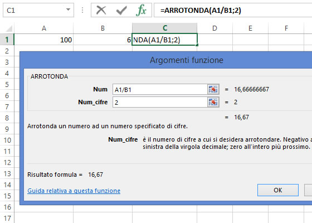This screenshot has height=223, width=312.
Task: Open Guida relativa a questa funzione link
Action: click(x=74, y=191)
